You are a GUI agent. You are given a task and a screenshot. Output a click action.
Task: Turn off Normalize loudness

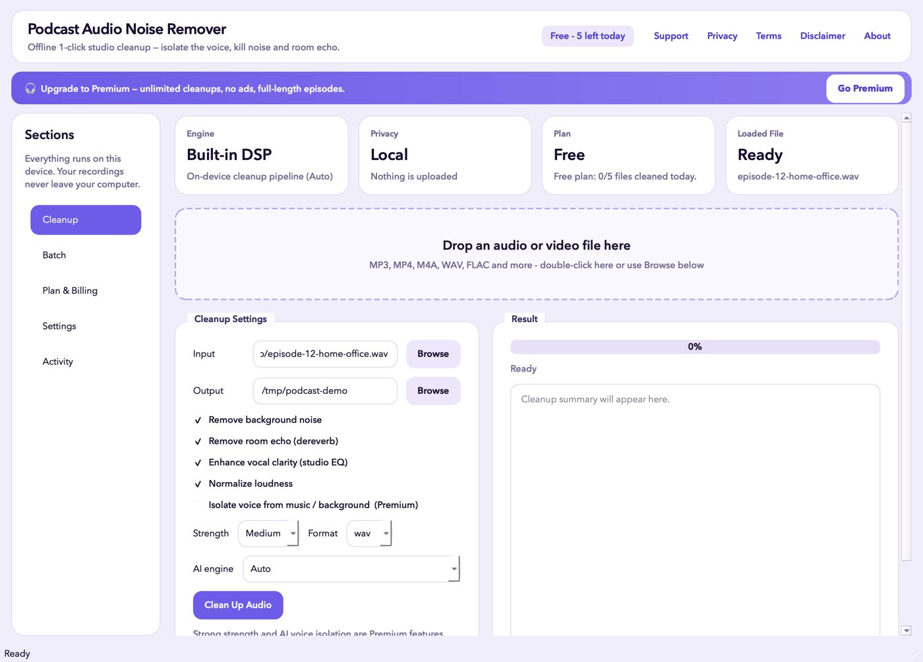pyautogui.click(x=243, y=483)
